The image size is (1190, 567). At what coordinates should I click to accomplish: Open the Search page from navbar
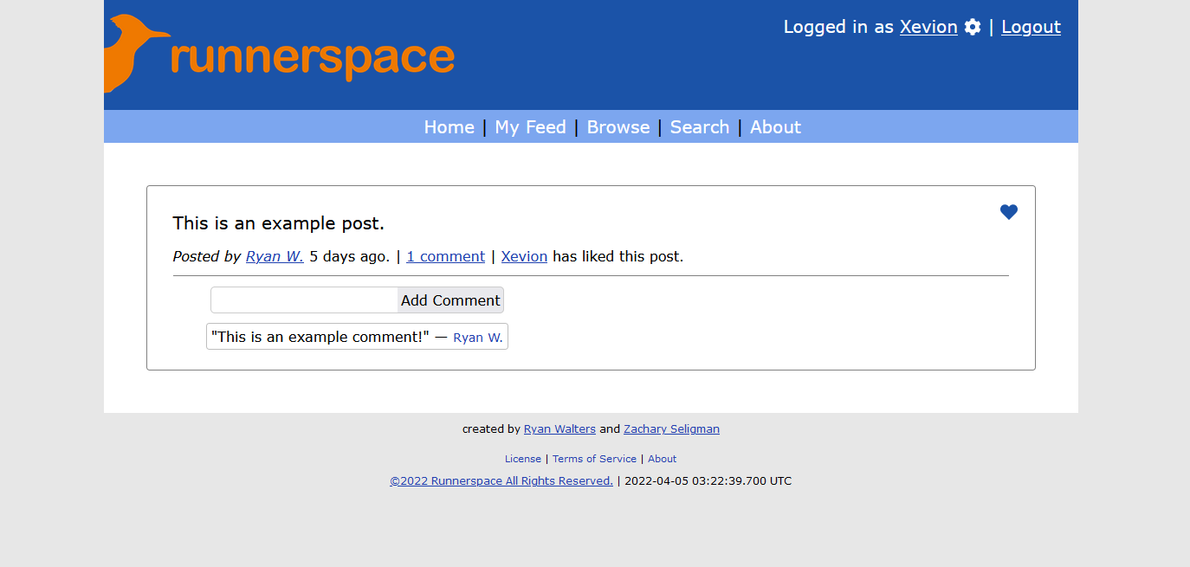(x=699, y=127)
